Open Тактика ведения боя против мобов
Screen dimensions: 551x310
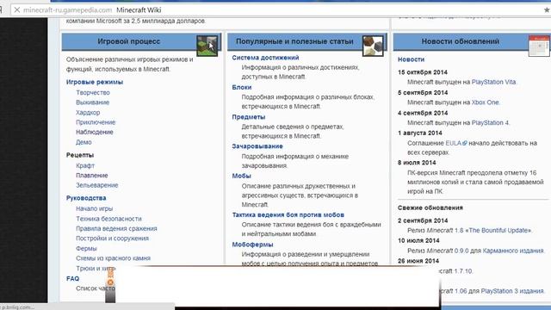click(x=288, y=214)
